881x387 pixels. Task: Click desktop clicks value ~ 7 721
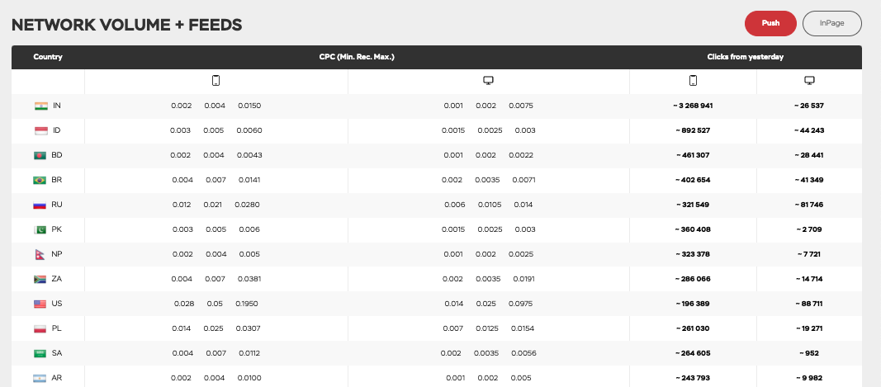(809, 254)
